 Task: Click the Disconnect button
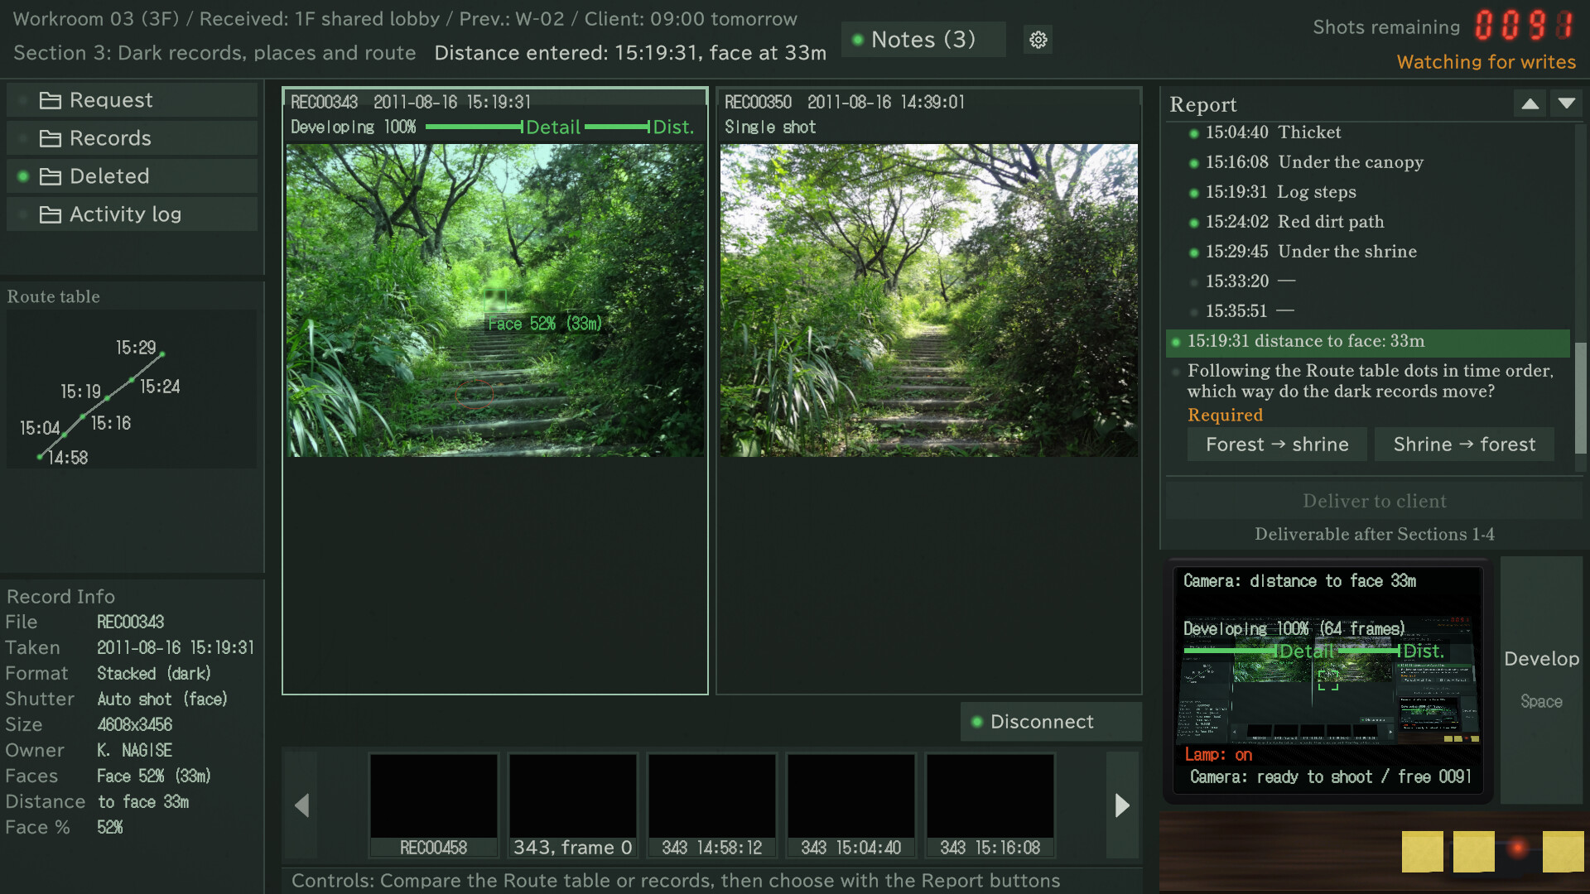coord(1051,722)
